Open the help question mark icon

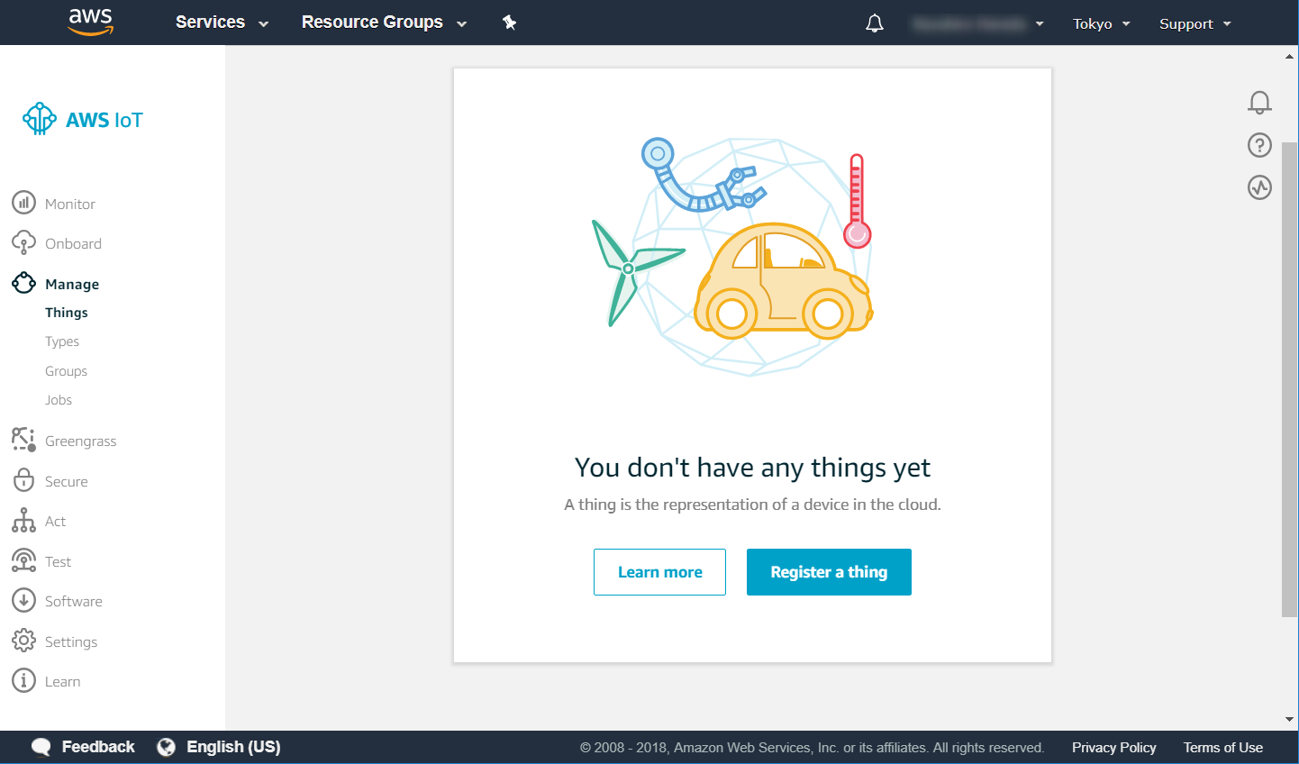tap(1259, 145)
